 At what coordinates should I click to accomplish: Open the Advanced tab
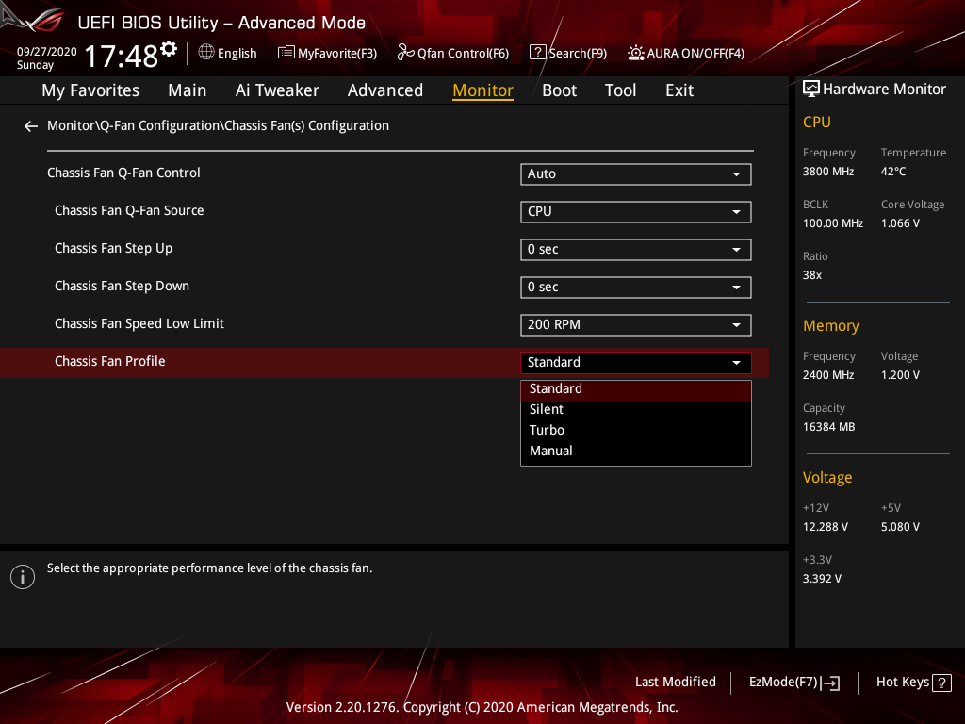click(385, 90)
